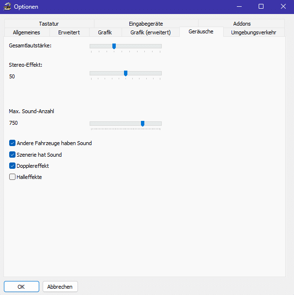Viewport: 294px width, 295px height.
Task: Open the Grafik (erweitert) tab
Action: click(x=150, y=32)
